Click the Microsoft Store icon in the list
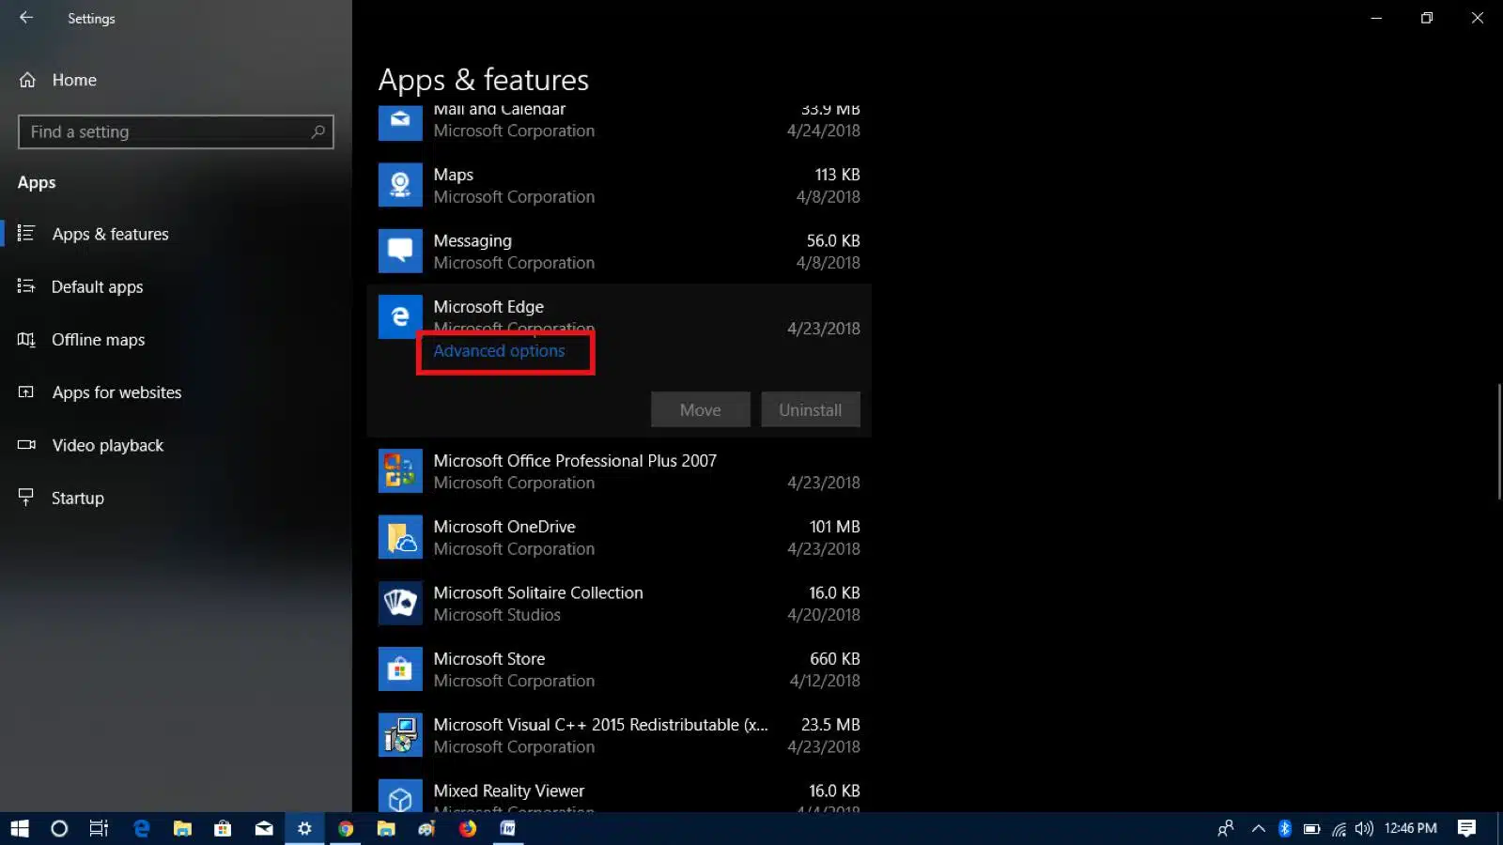 pos(400,668)
